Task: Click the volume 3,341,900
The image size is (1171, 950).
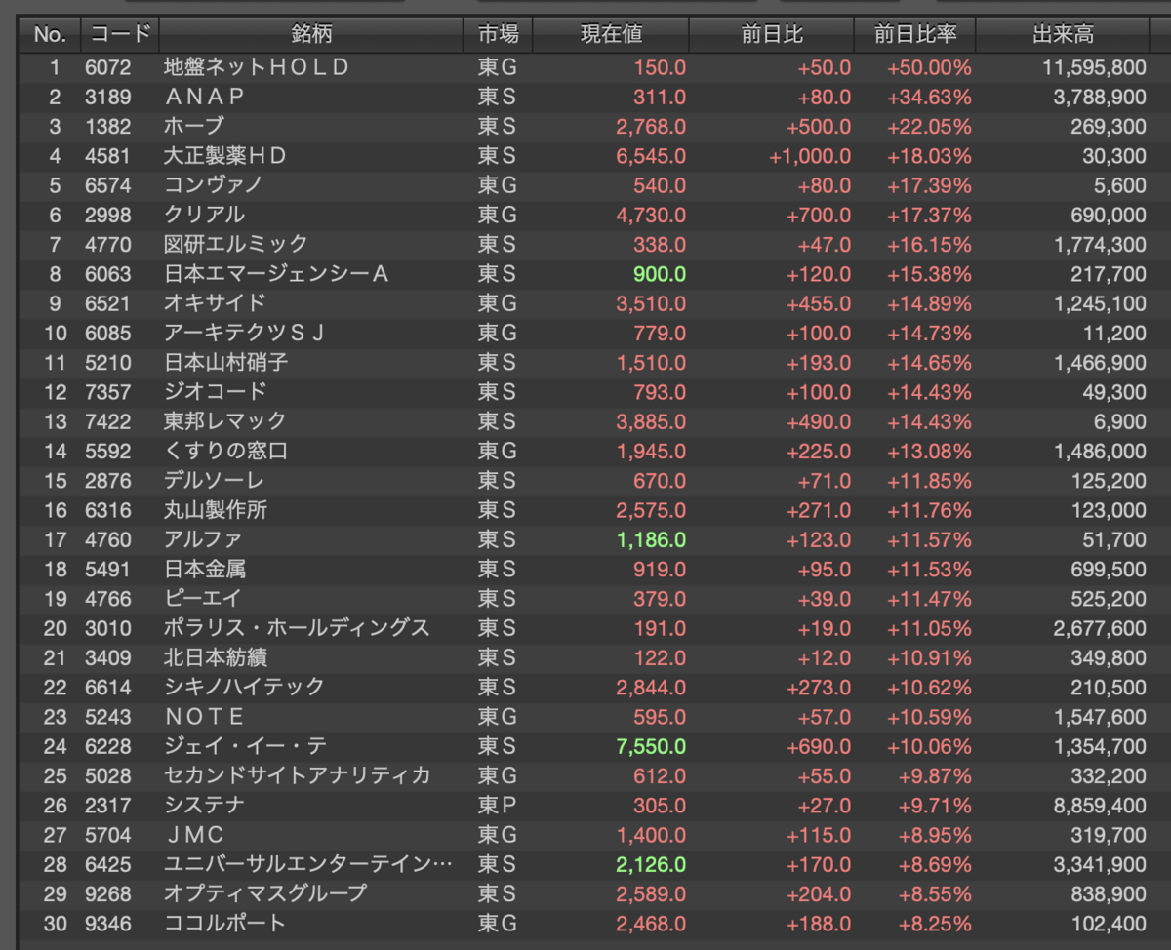Action: tap(1100, 864)
